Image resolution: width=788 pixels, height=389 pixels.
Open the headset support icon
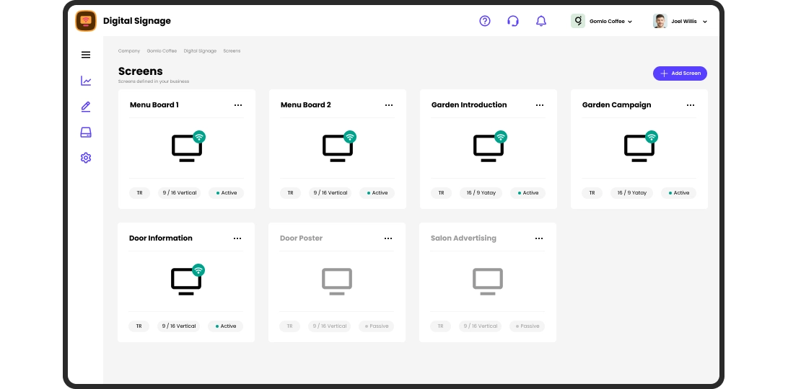coord(512,21)
